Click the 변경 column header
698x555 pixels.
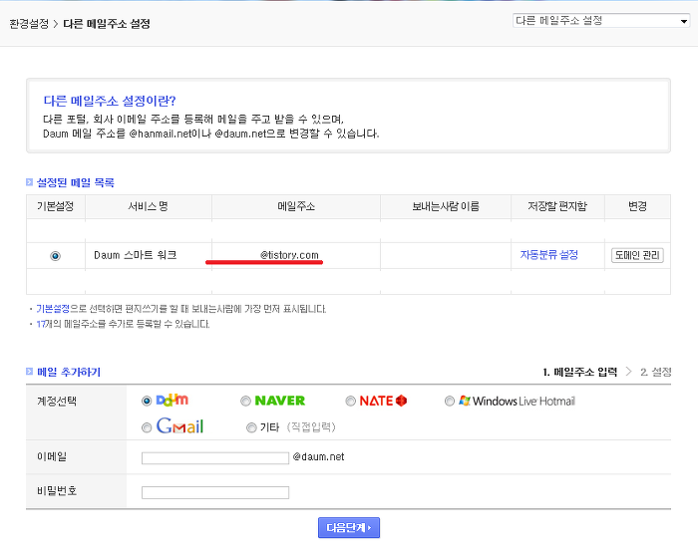[x=637, y=206]
